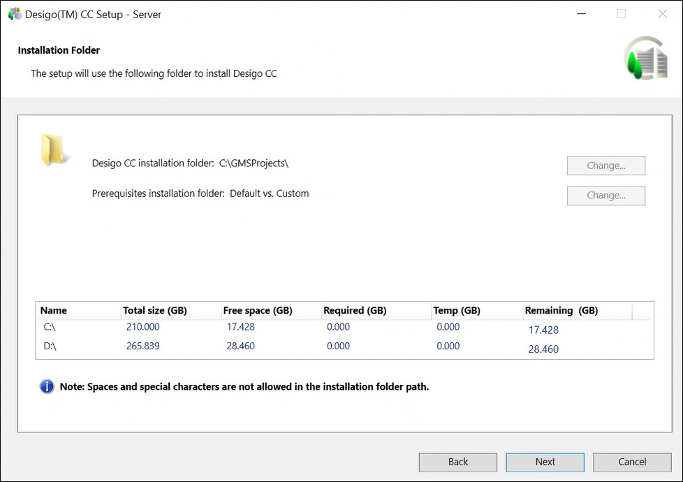Close the setup window
The height and width of the screenshot is (482, 683).
tap(662, 14)
